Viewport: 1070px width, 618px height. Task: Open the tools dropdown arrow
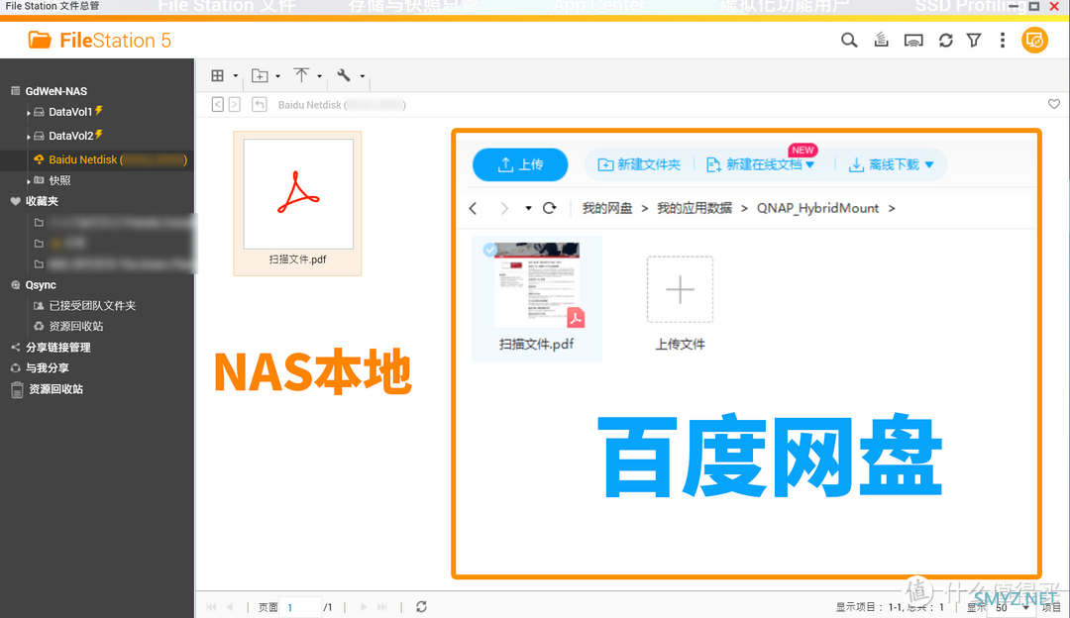click(x=363, y=75)
